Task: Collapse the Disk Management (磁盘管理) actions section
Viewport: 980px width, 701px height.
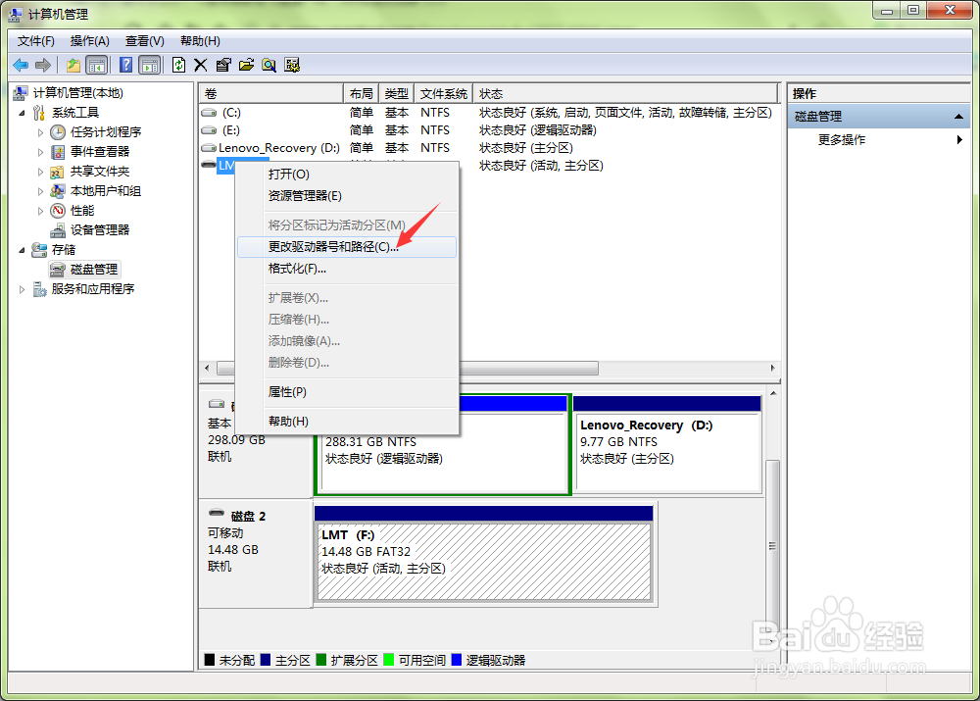Action: coord(958,117)
